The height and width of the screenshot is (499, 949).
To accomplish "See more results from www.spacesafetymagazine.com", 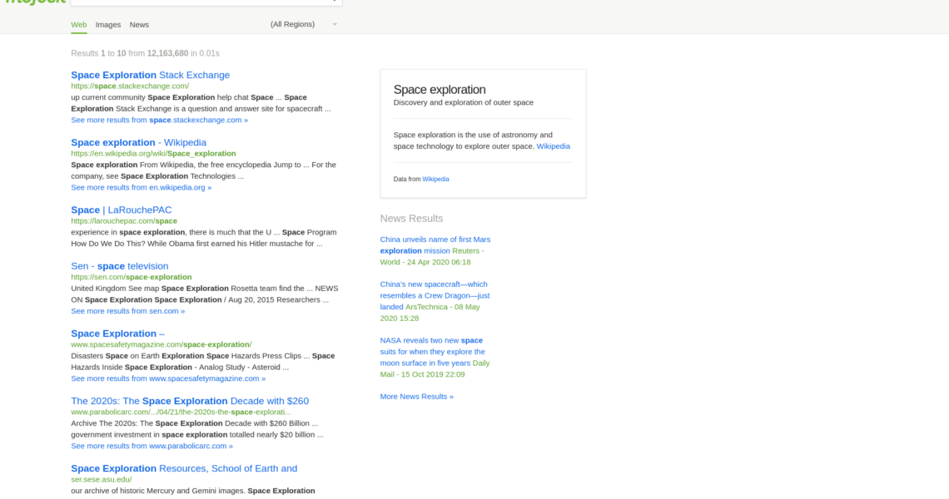I will pyautogui.click(x=168, y=378).
